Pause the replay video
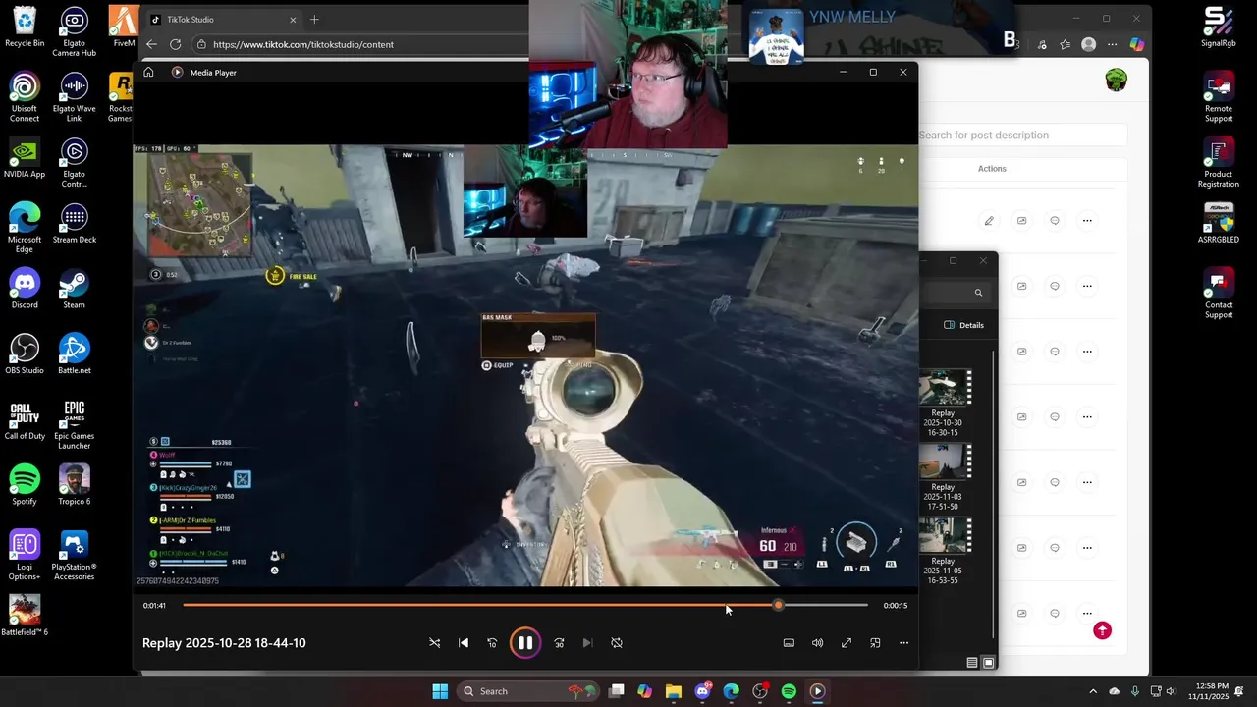The height and width of the screenshot is (707, 1257). (525, 643)
